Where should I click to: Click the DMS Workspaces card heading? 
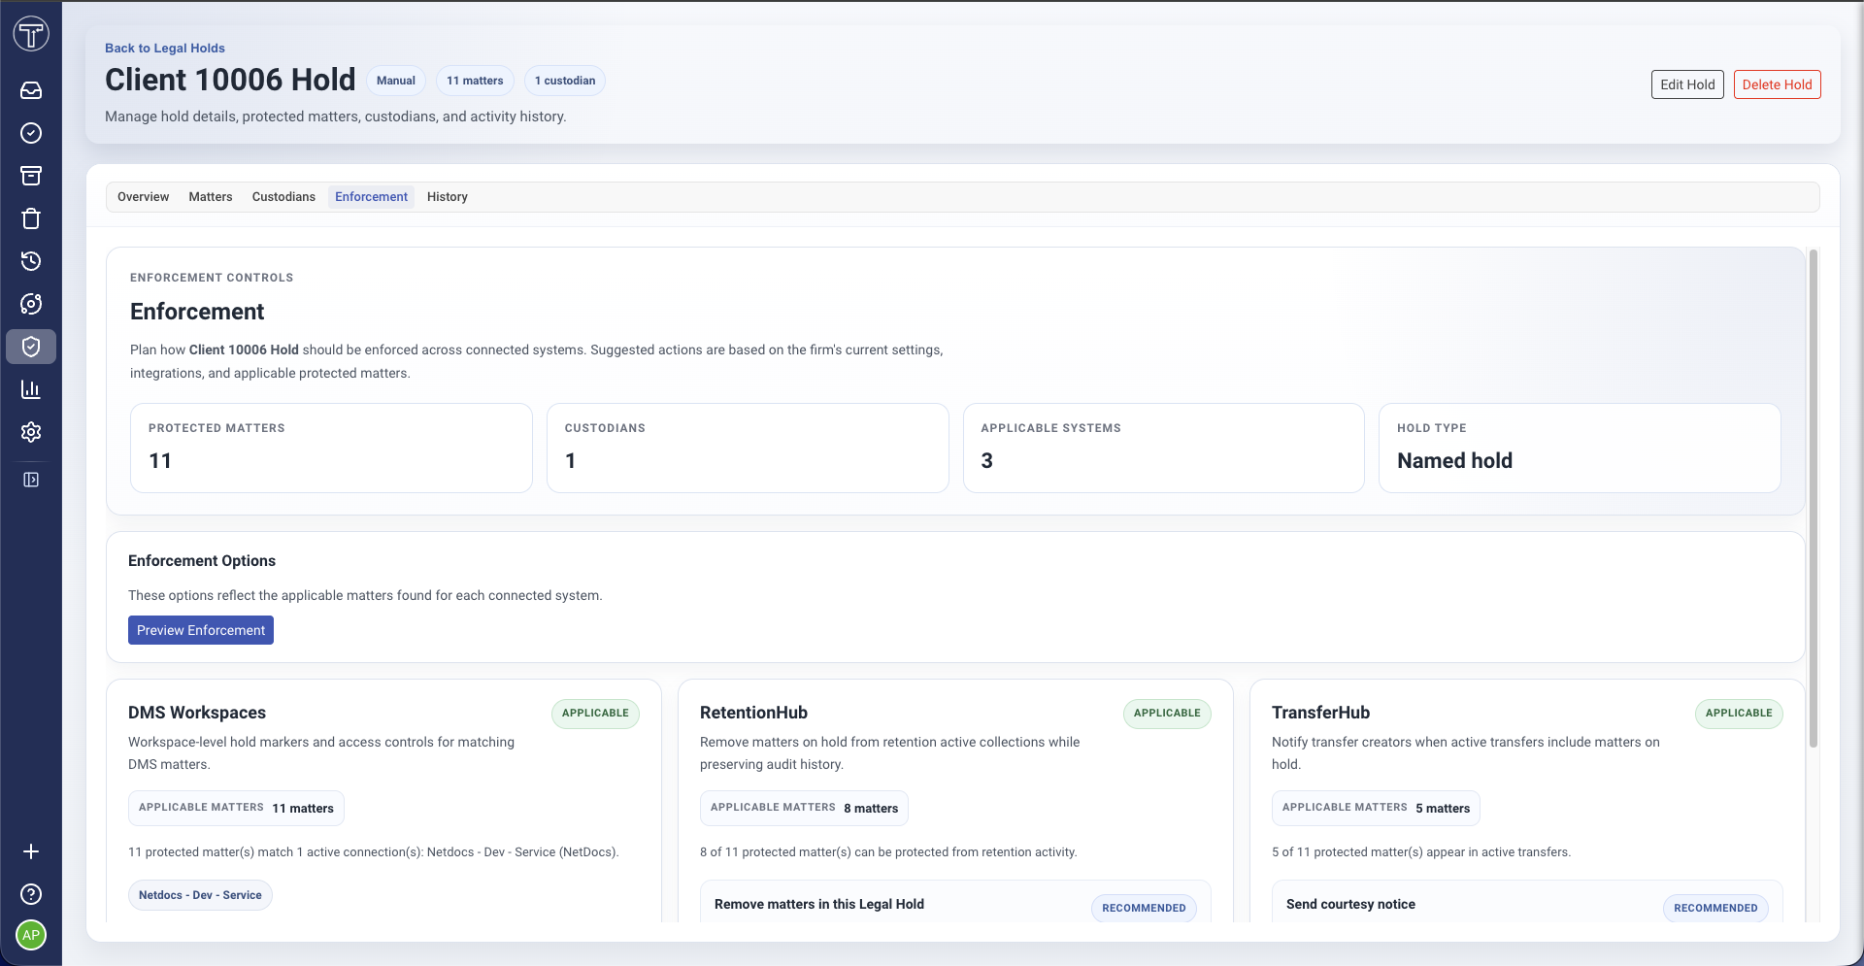tap(197, 713)
